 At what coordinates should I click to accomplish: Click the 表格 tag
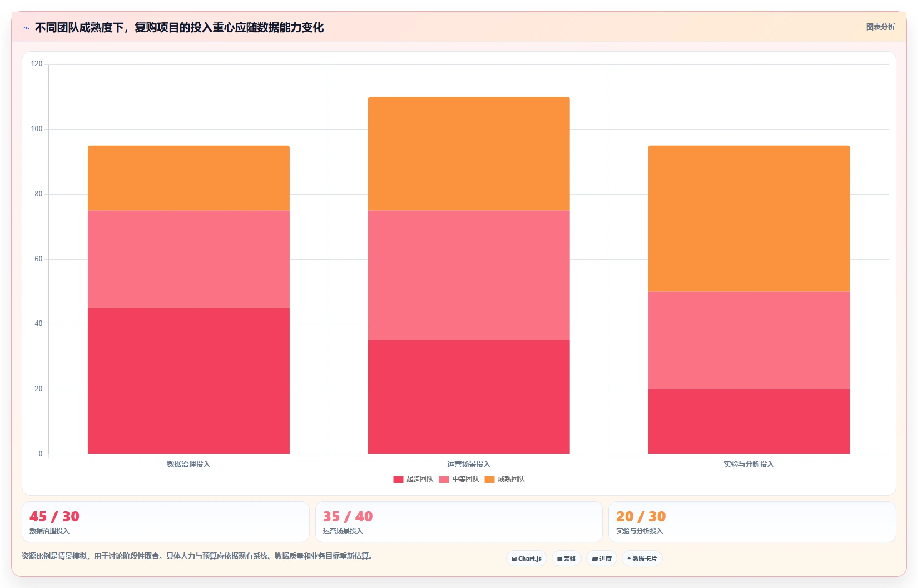point(567,559)
